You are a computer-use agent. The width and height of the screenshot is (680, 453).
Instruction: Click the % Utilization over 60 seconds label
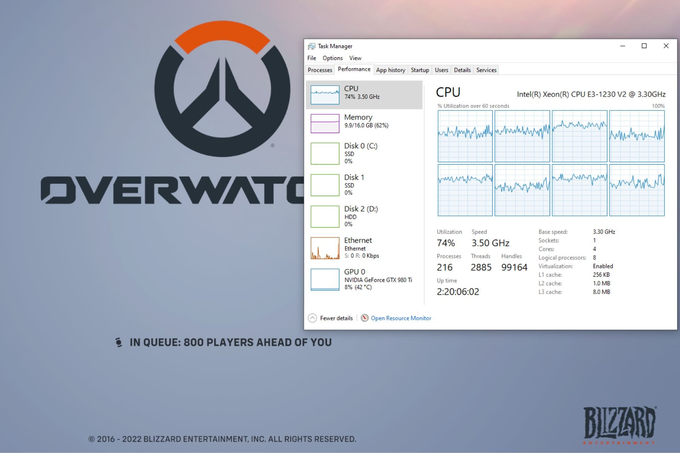[x=473, y=106]
